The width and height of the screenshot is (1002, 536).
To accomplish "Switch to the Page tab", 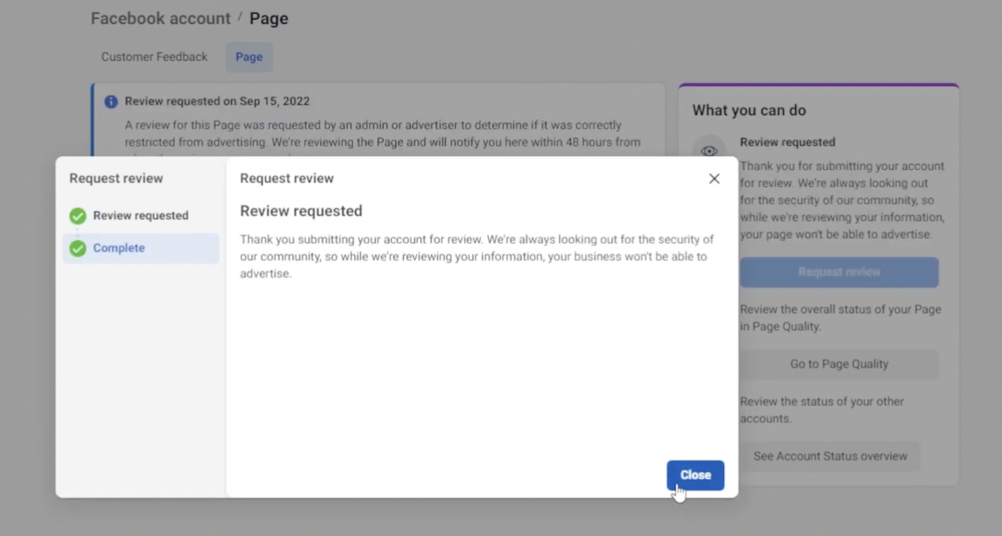I will click(249, 57).
